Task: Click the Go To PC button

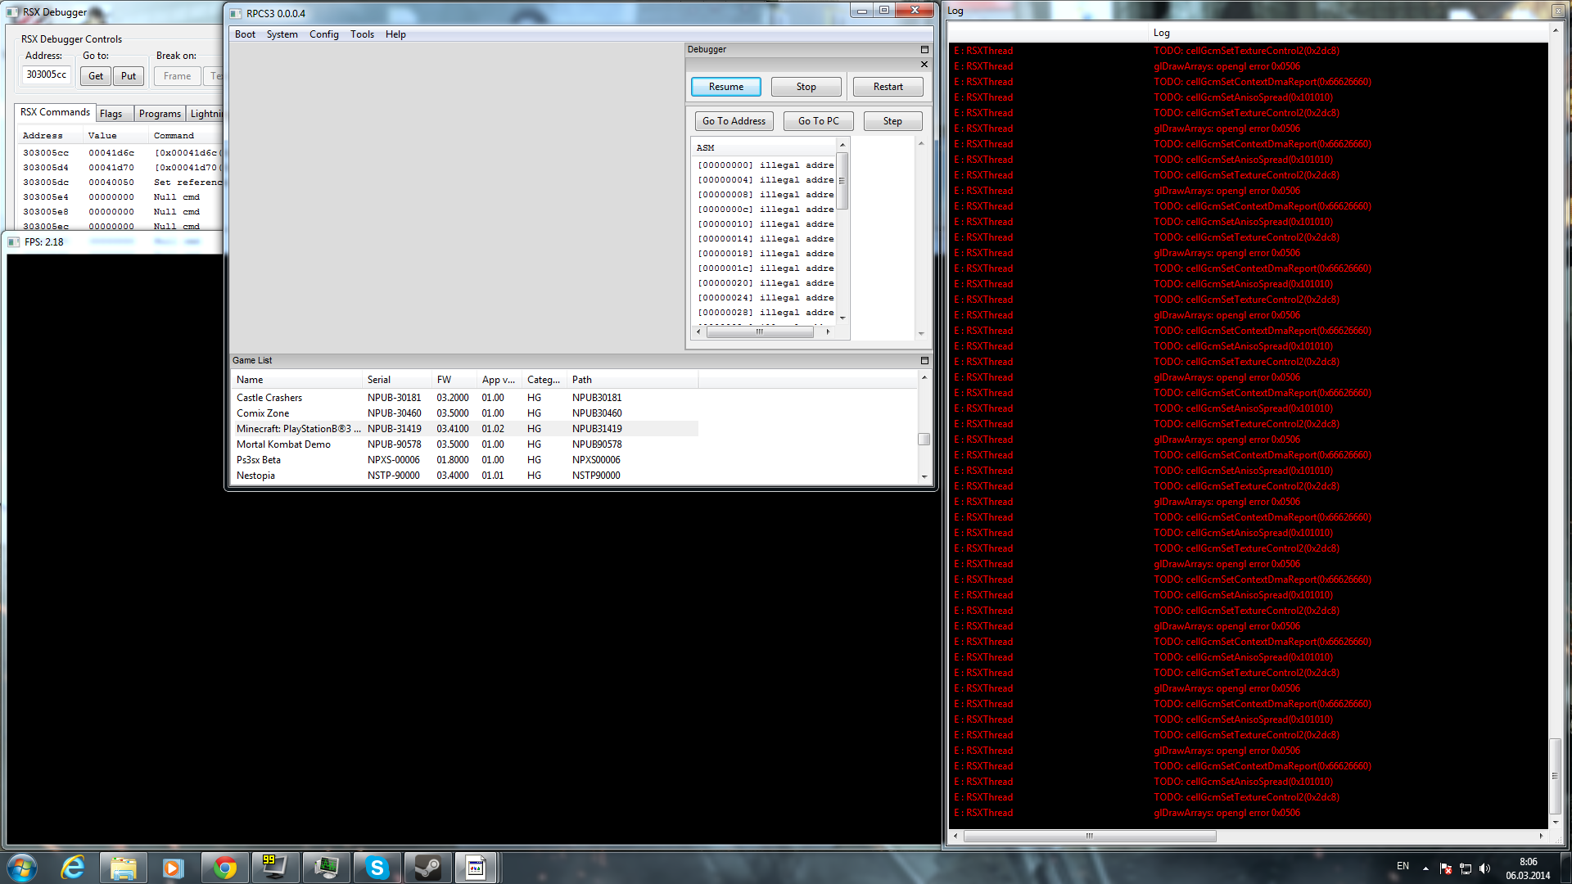Action: click(818, 121)
